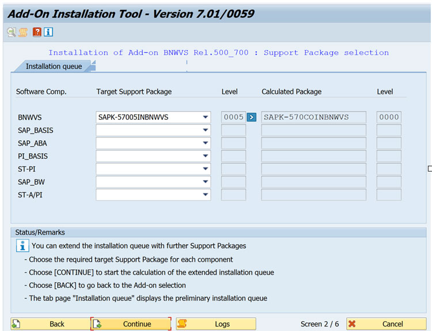This screenshot has height=331, width=432.
Task: Click the red X on Cancel button
Action: (x=352, y=324)
